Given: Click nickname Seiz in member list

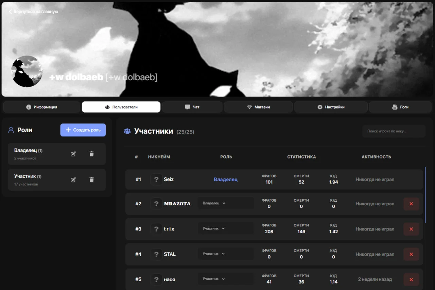Looking at the screenshot, I should (169, 179).
